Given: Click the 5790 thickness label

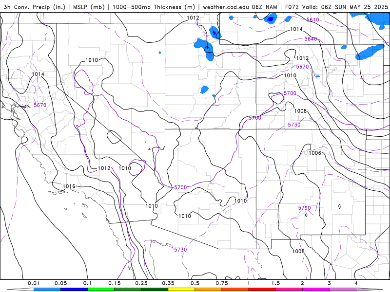Looking at the screenshot, I should [304, 208].
